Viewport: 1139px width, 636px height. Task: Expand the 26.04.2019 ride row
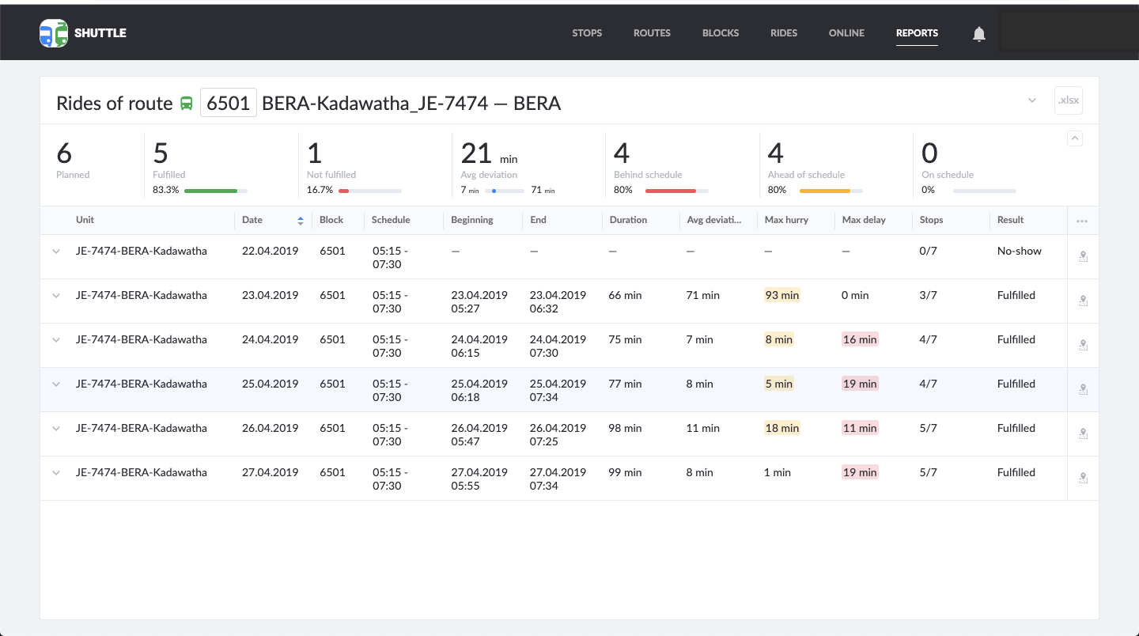pos(56,429)
